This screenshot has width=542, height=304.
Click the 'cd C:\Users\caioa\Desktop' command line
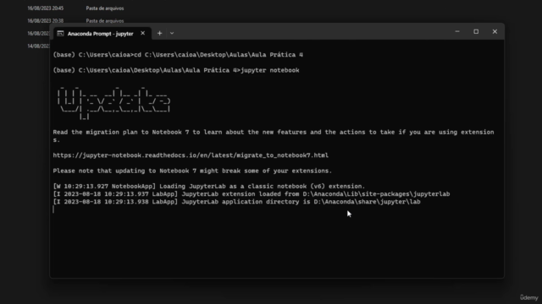point(178,55)
